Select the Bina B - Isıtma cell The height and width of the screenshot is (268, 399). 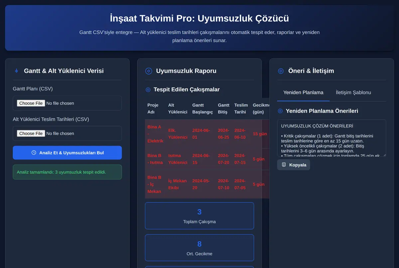pos(155,159)
